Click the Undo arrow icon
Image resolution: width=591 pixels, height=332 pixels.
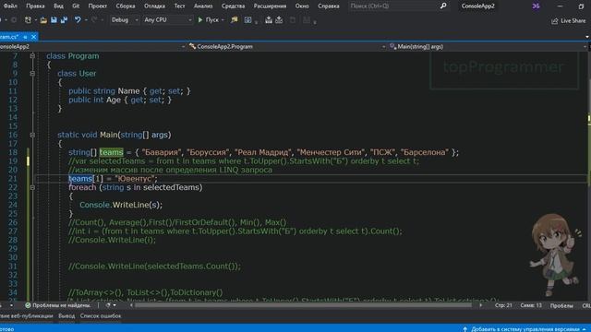click(x=78, y=20)
